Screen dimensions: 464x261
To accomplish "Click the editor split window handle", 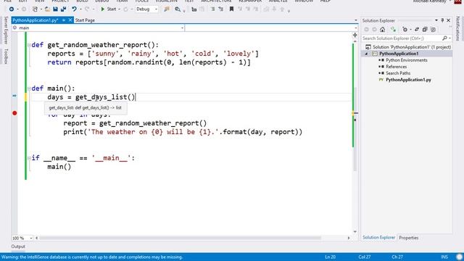I will 355,36.
